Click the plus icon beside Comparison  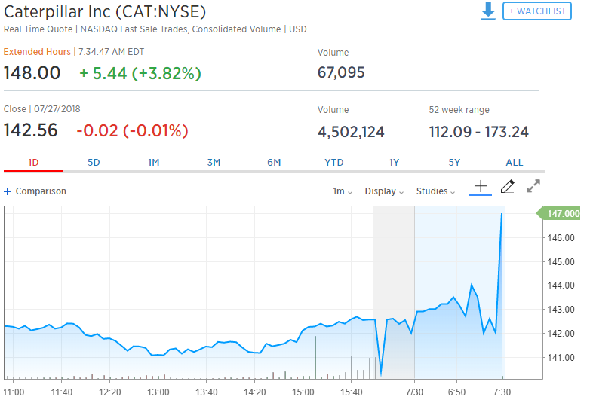[8, 191]
